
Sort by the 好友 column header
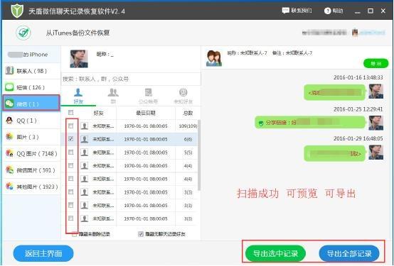tap(98, 113)
